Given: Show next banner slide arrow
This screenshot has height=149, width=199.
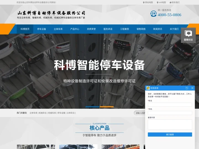Looking at the screenshot, I should 186,71.
